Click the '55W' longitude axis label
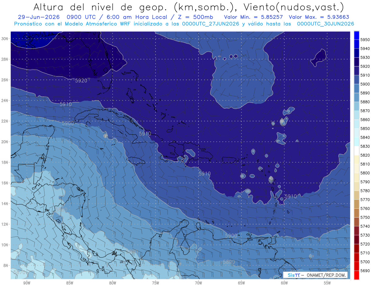The height and width of the screenshot is (287, 371). click(327, 283)
